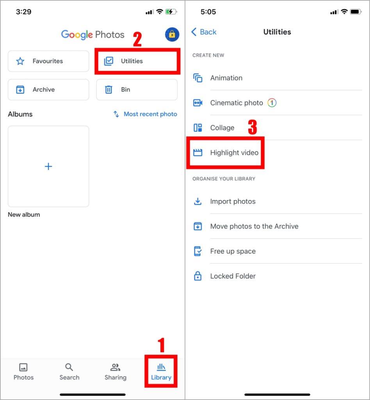
Task: Select Animation in Create New
Action: point(277,78)
